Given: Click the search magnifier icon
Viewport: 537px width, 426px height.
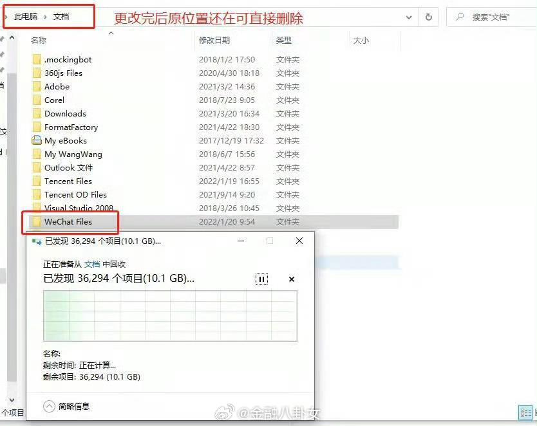Looking at the screenshot, I should coord(460,17).
